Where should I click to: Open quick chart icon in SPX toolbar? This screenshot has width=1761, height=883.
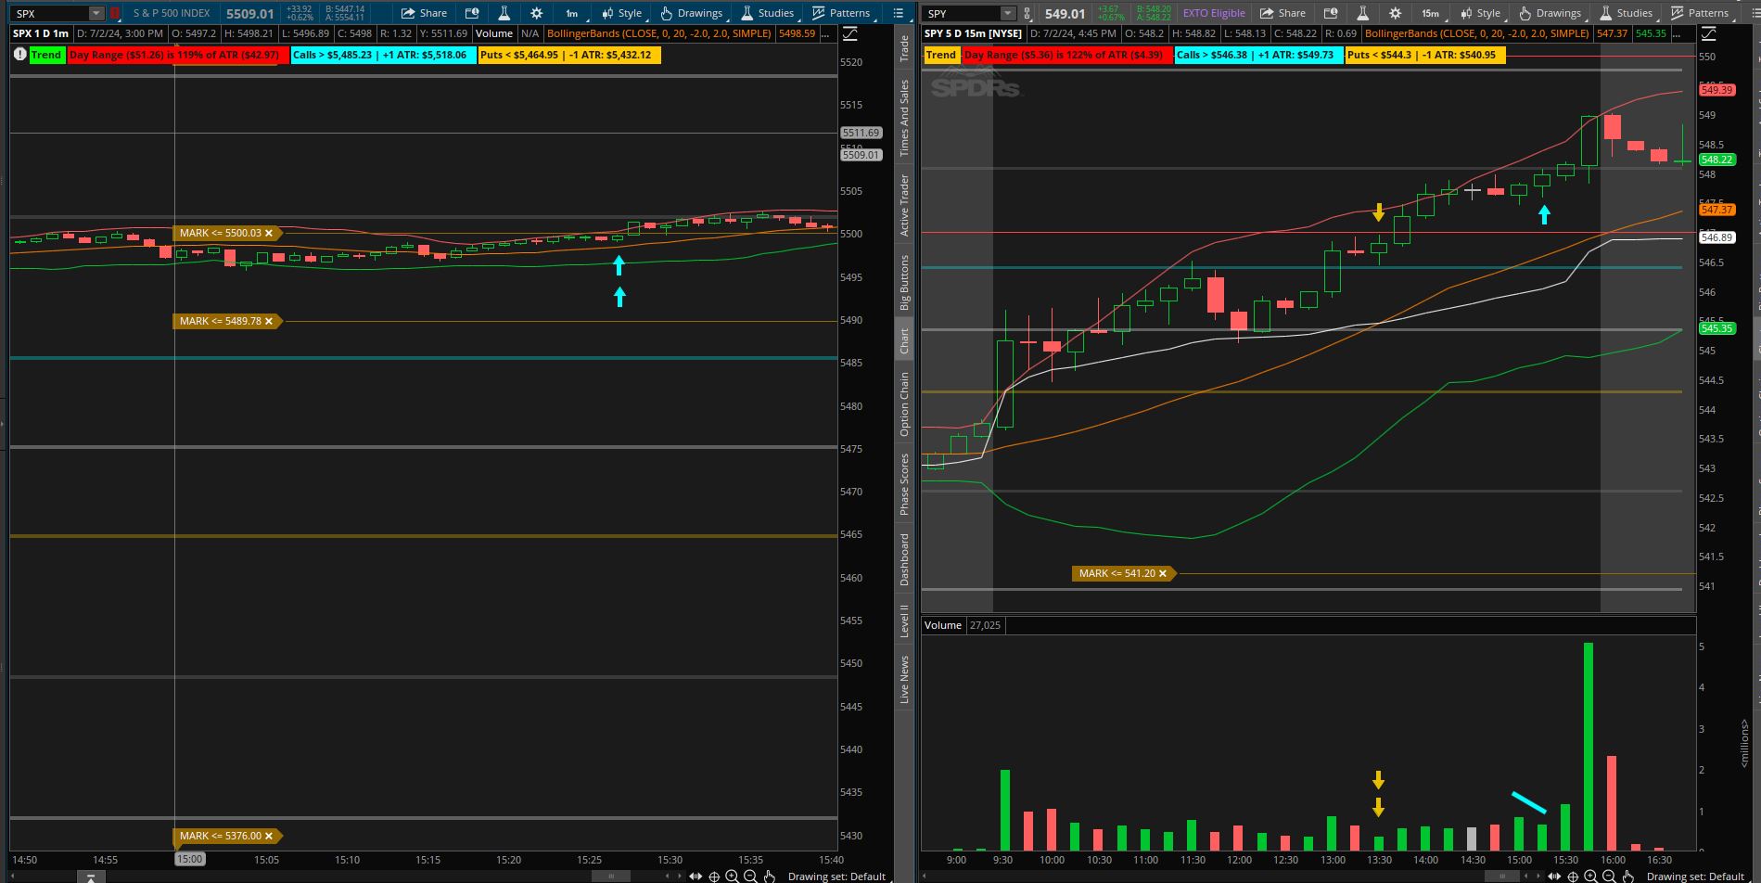472,13
